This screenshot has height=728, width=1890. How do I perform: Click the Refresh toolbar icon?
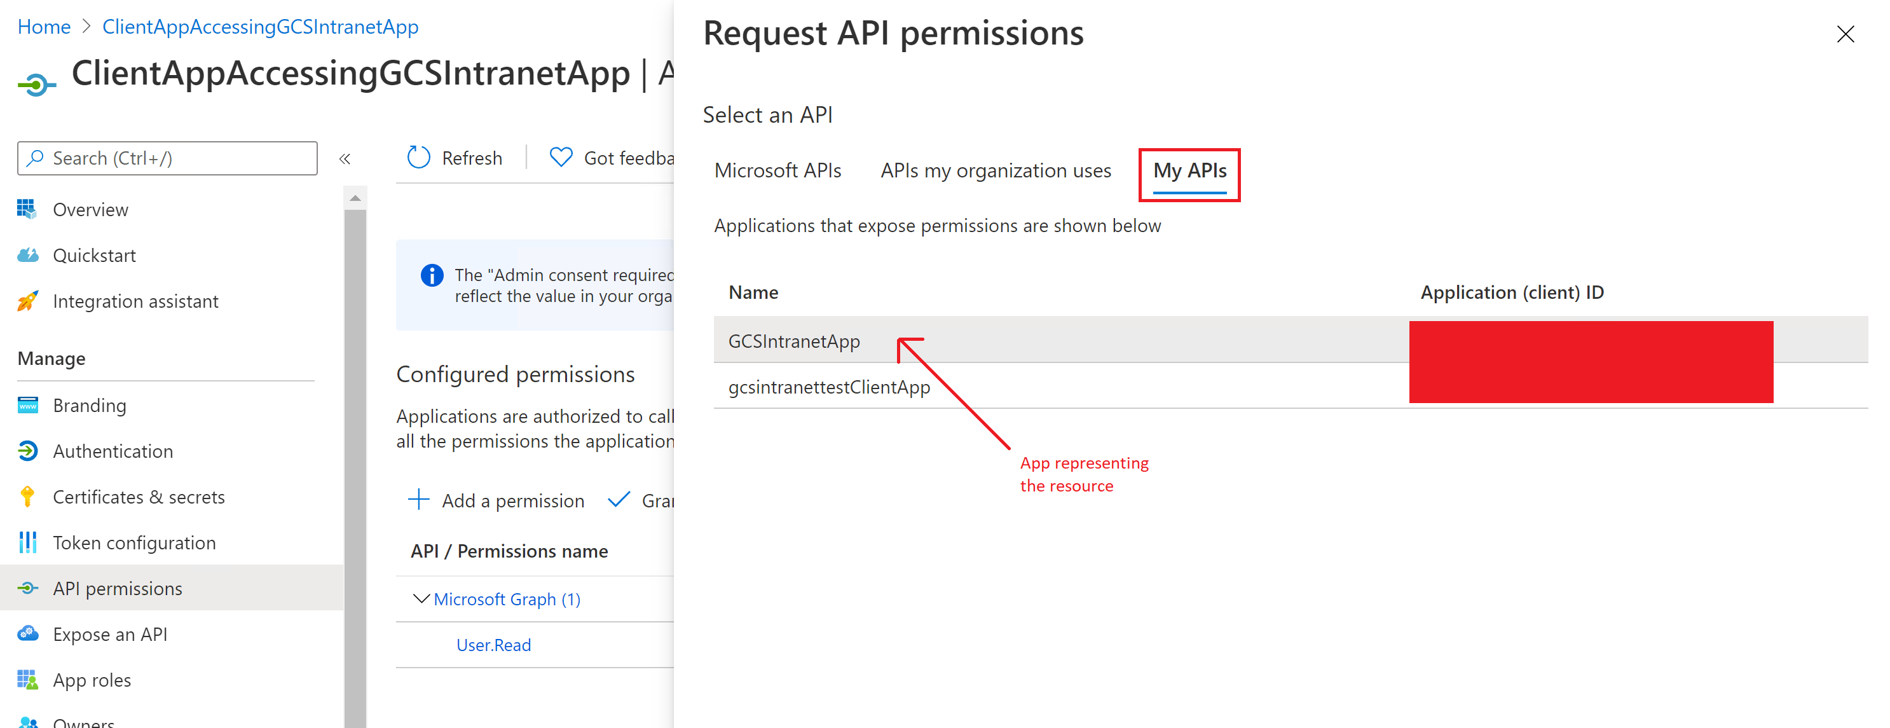418,157
